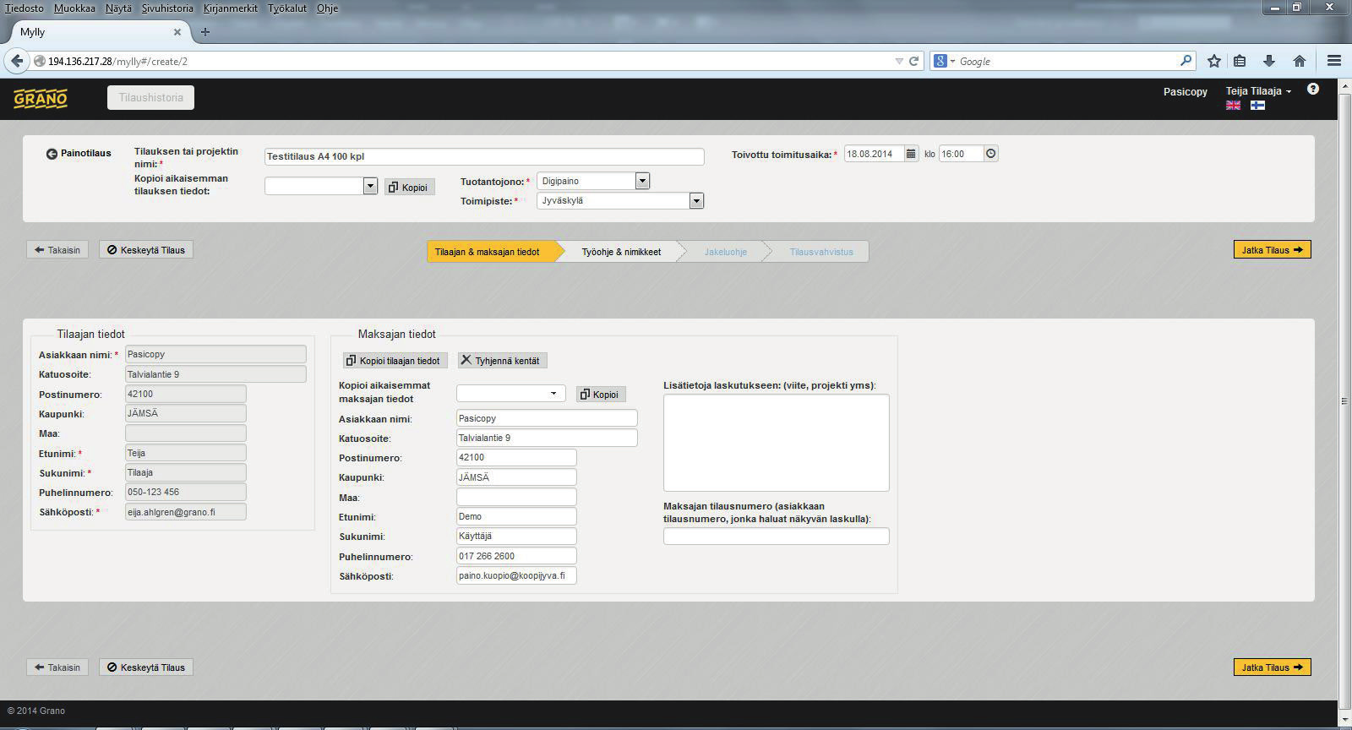Open the help question mark icon
1352x730 pixels.
pyautogui.click(x=1312, y=89)
